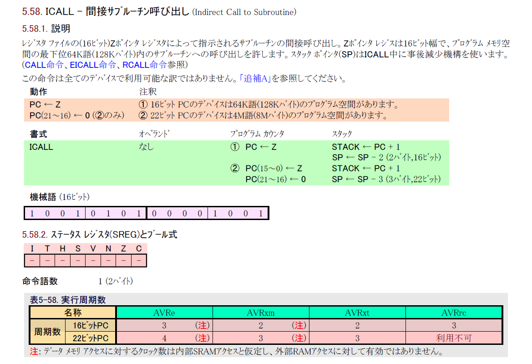This screenshot has height=364, width=532.
Task: Open the CALL命令 reference link
Action: [44, 65]
